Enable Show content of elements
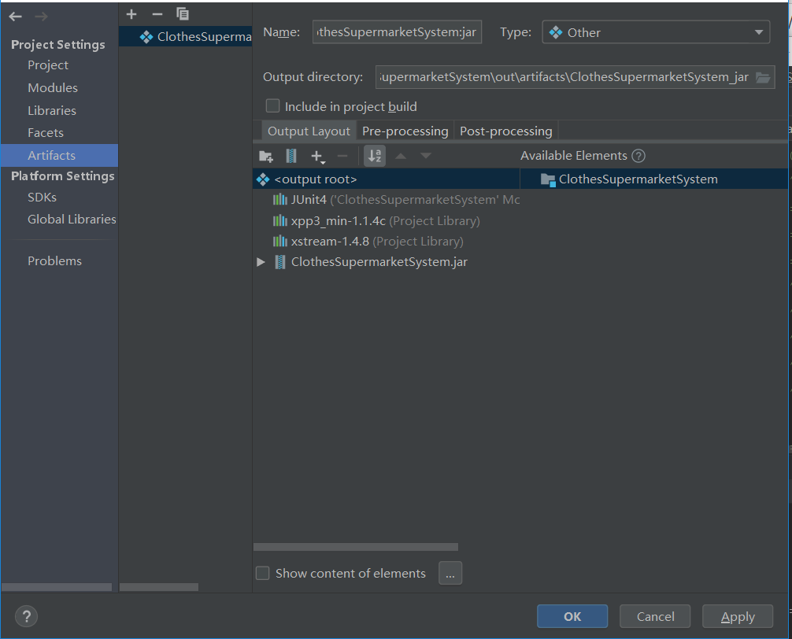 tap(263, 573)
